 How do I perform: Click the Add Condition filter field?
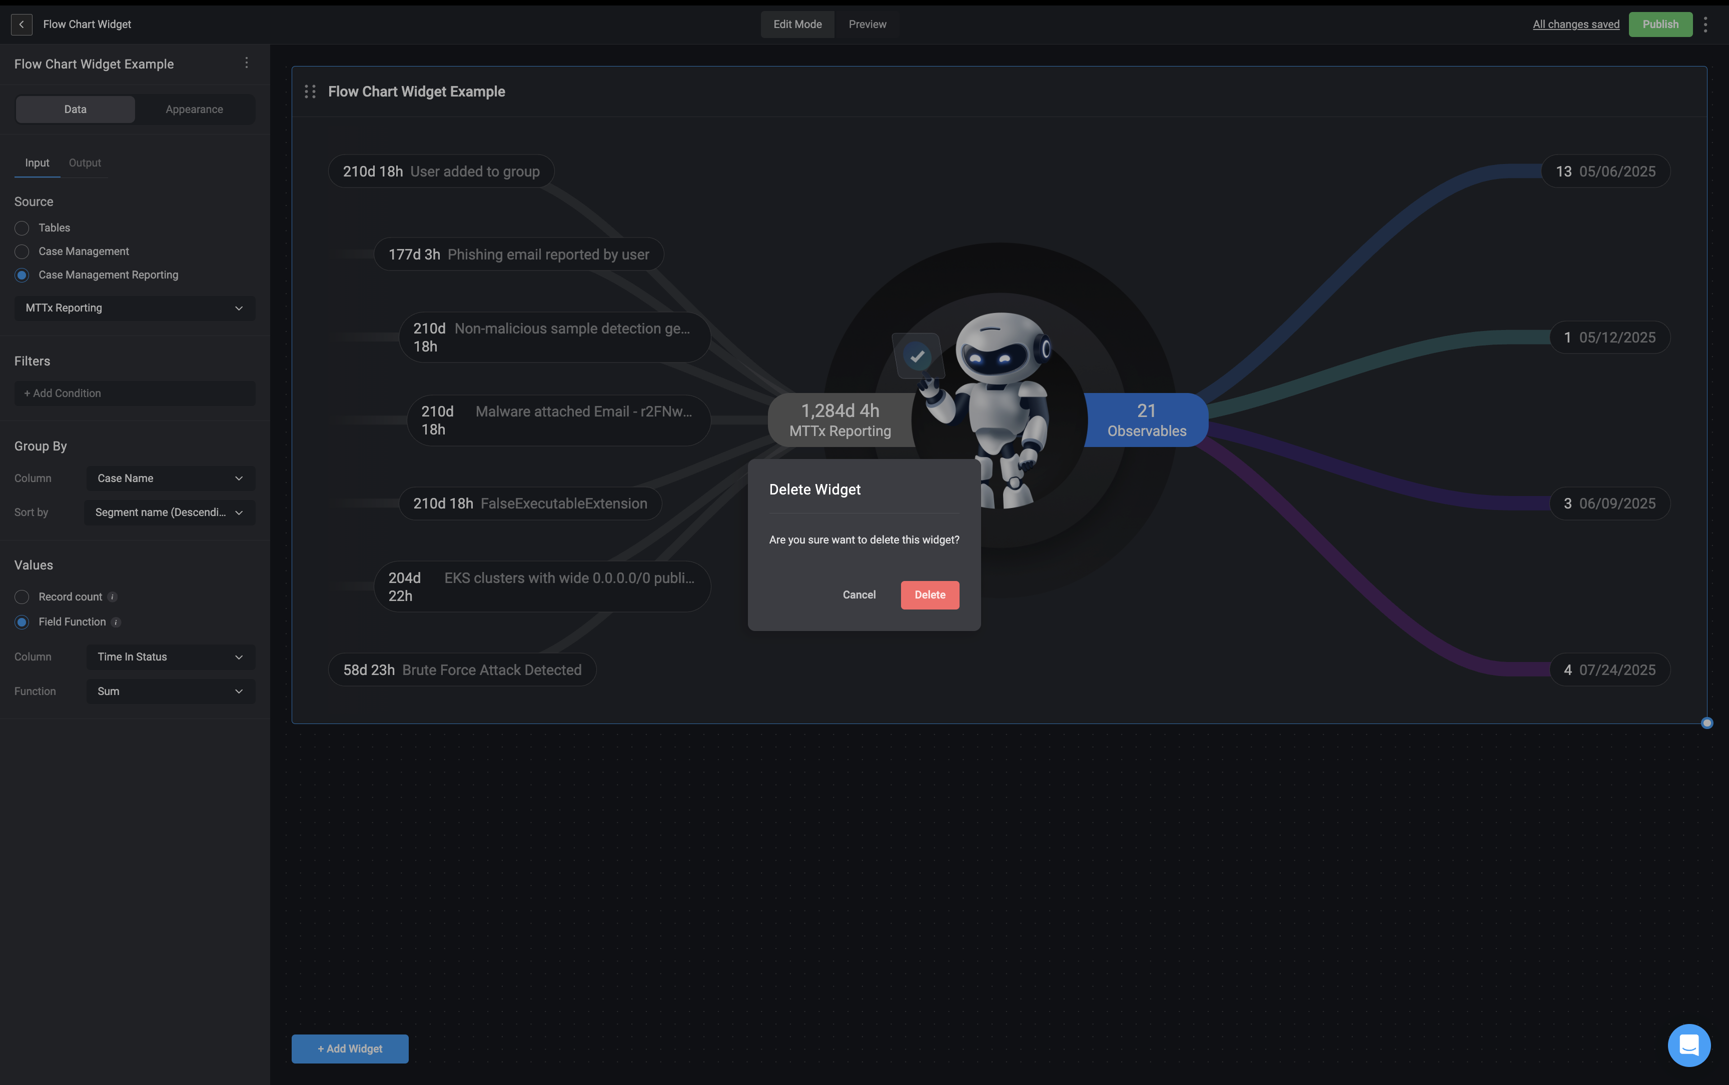click(x=134, y=393)
